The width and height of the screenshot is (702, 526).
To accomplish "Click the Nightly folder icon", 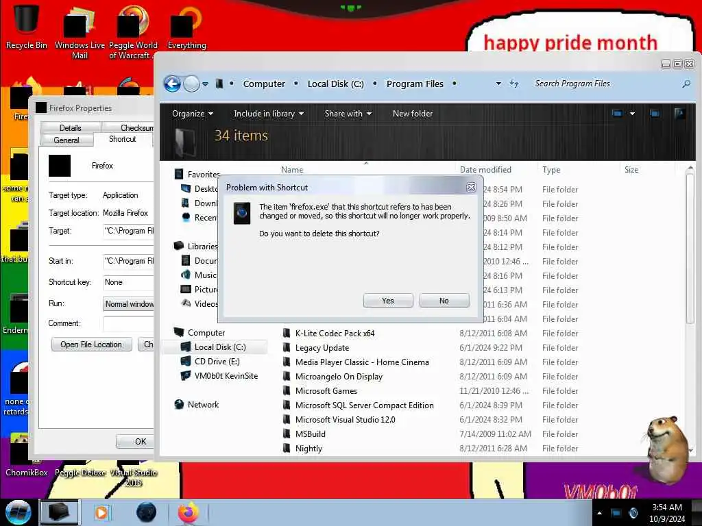I will tap(287, 448).
